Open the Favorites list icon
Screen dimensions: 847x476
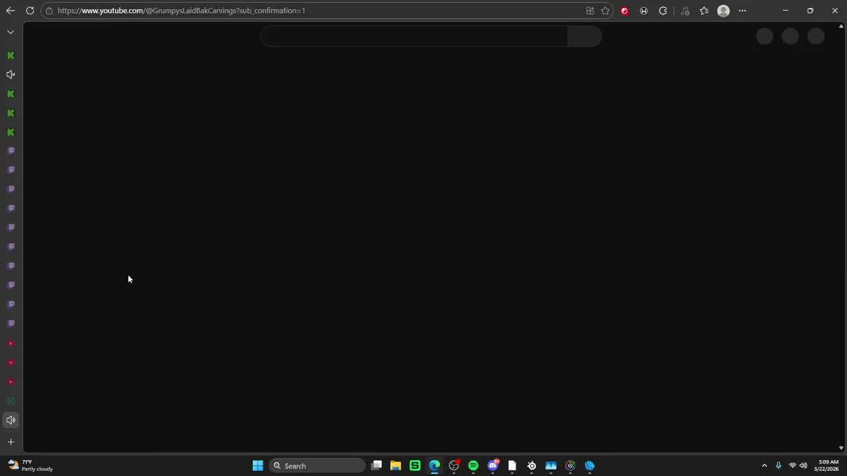[x=704, y=11]
